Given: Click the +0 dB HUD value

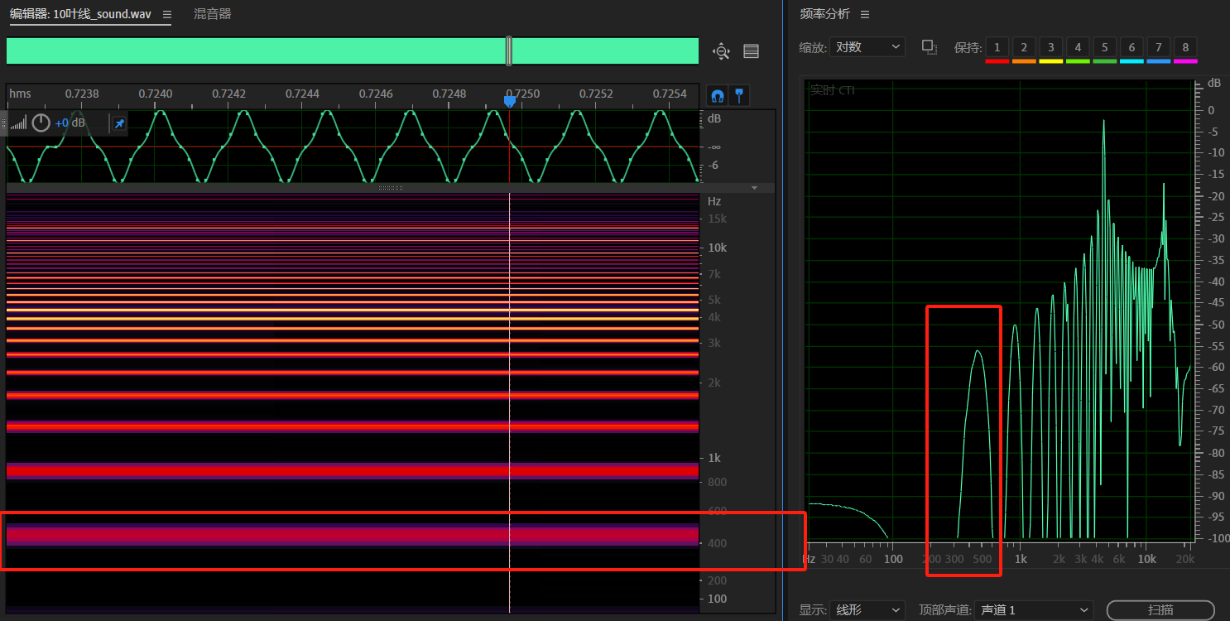Looking at the screenshot, I should tap(70, 123).
